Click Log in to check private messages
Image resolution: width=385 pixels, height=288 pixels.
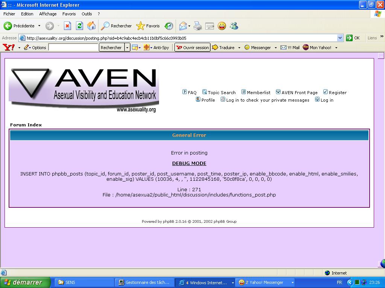pos(265,100)
